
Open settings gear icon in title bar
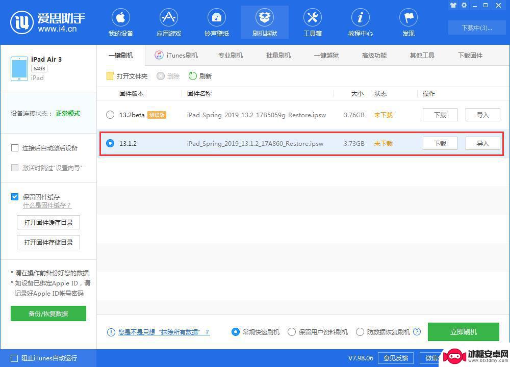point(464,5)
